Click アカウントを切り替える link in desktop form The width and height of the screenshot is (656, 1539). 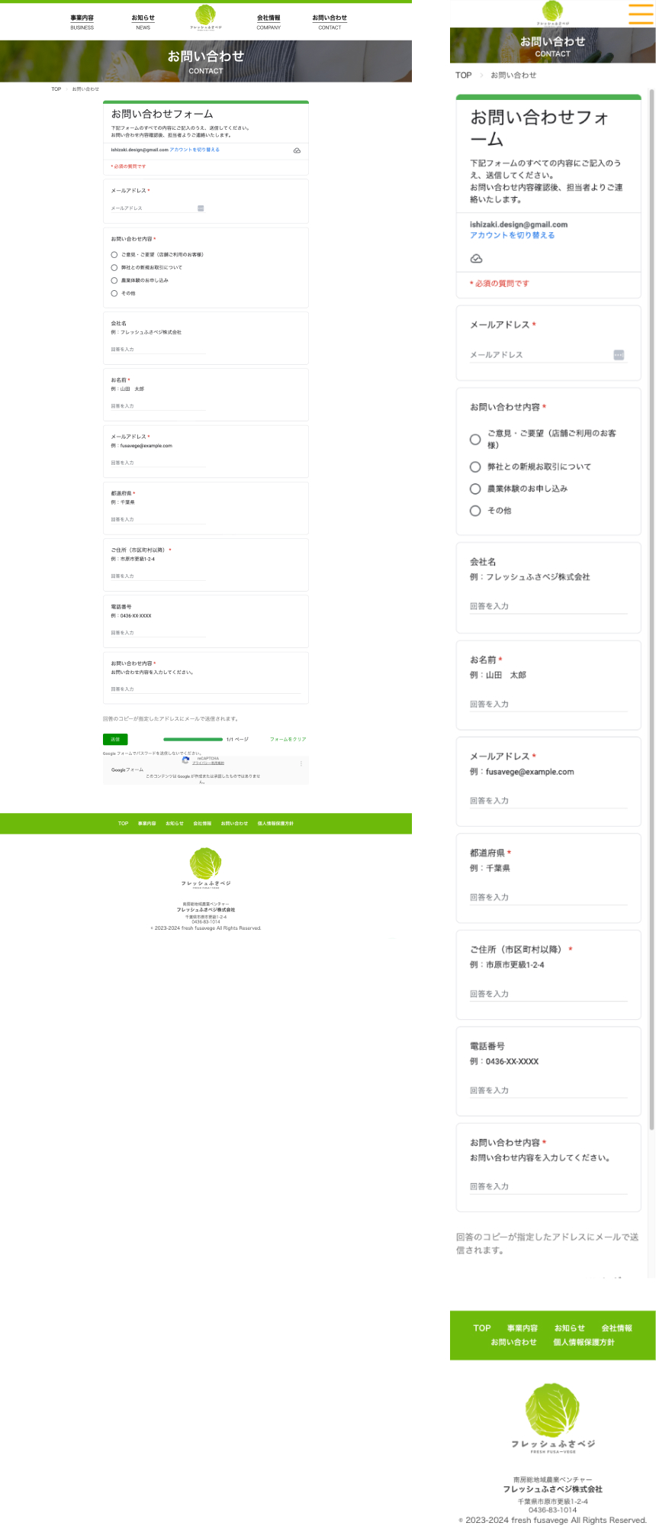(x=195, y=150)
